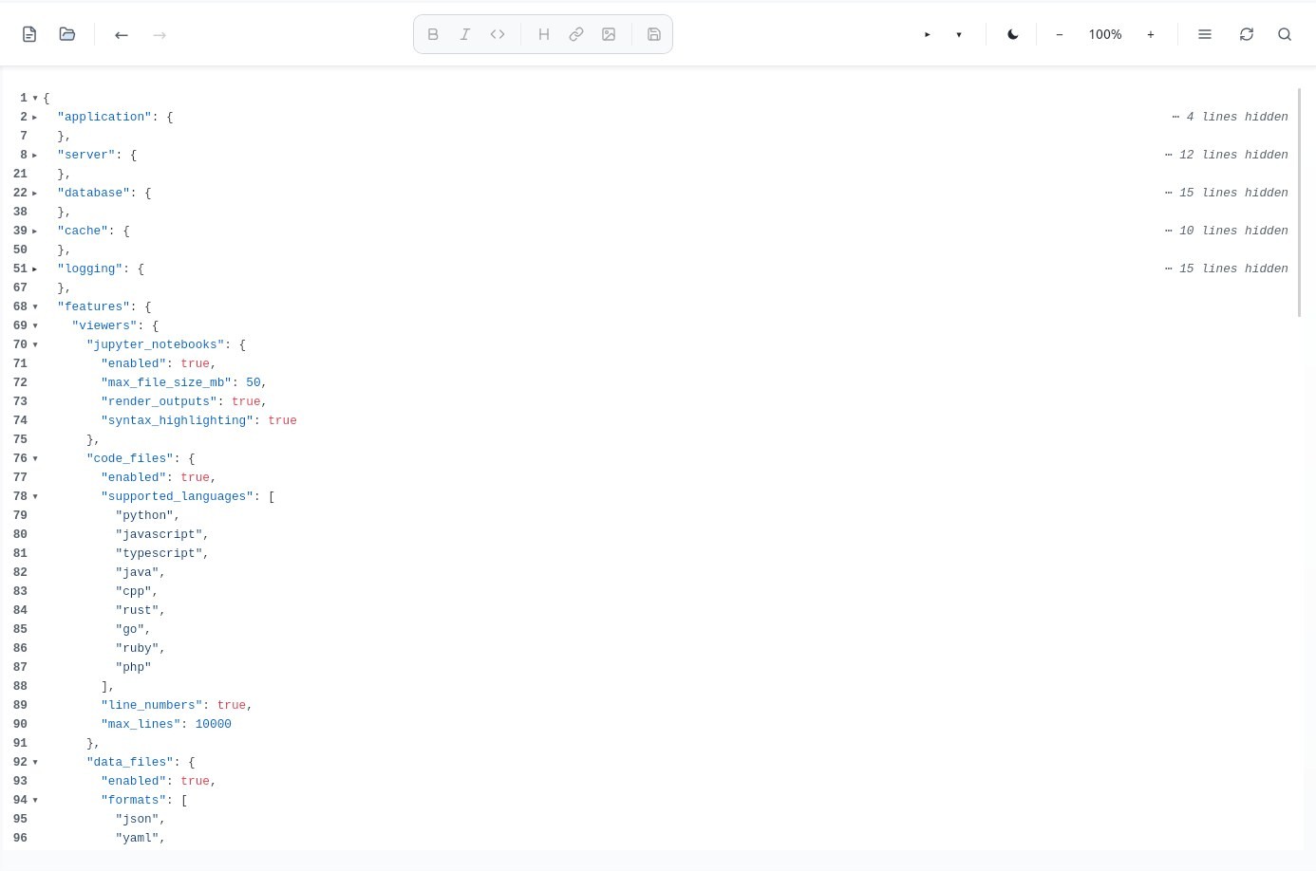This screenshot has height=871, width=1316.
Task: Create a new file with the document icon
Action: 29,34
